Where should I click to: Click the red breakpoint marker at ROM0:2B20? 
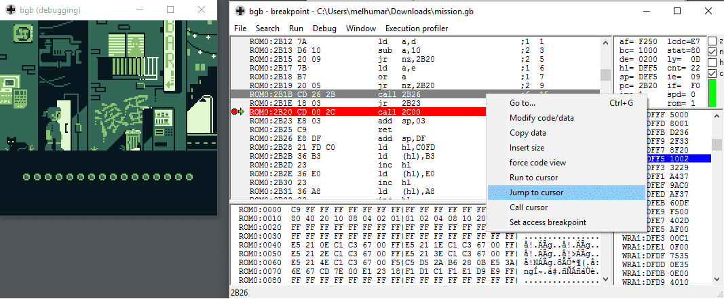click(235, 112)
